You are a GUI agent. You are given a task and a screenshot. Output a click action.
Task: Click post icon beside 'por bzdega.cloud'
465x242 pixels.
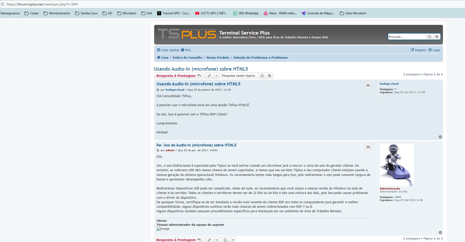tap(158, 90)
